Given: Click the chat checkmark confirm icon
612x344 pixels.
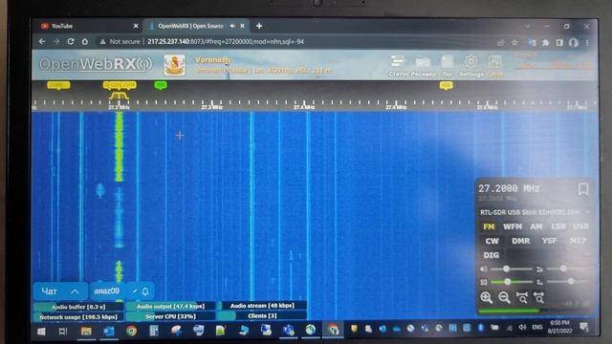Looking at the screenshot, I should pyautogui.click(x=135, y=290).
